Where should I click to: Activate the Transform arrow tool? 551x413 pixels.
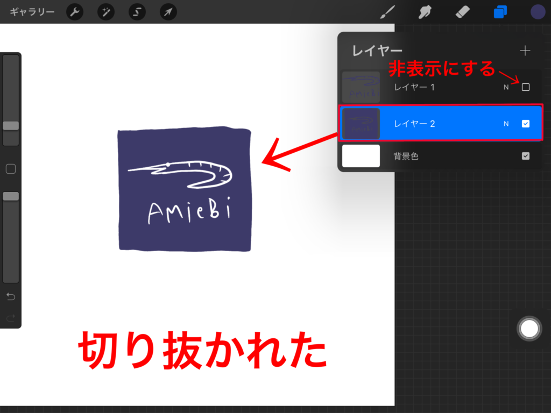tap(168, 12)
